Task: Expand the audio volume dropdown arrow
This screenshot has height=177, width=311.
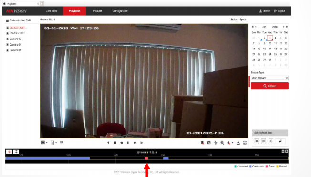Action: click(233, 143)
